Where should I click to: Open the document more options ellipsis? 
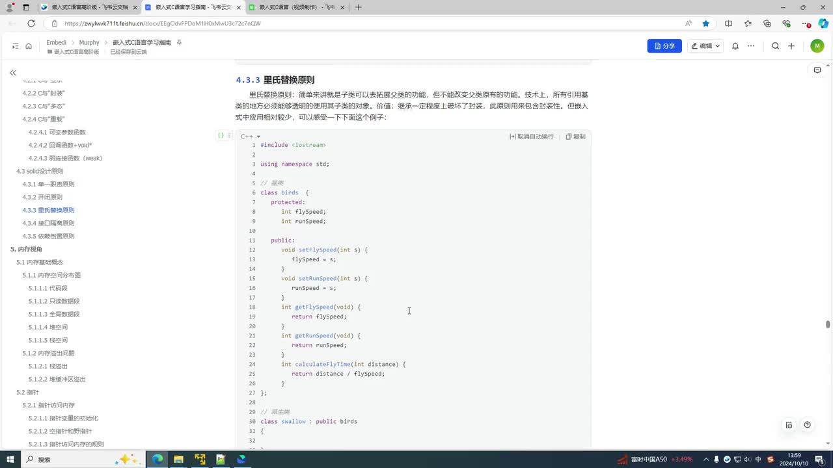(751, 46)
